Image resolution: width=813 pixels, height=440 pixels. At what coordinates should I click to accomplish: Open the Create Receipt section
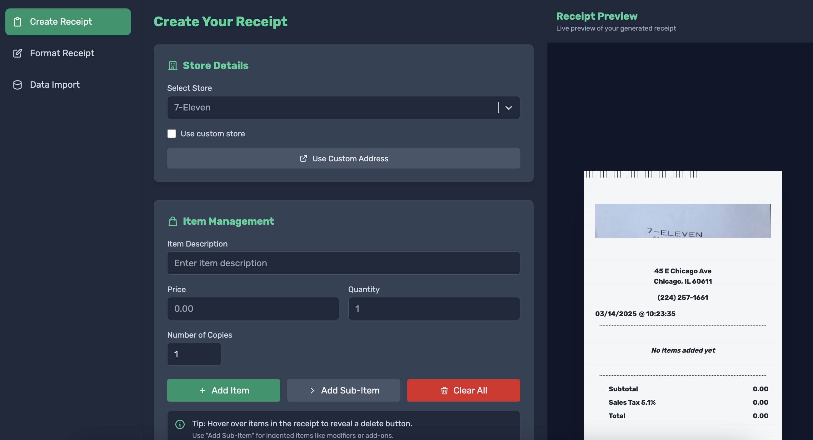[68, 22]
